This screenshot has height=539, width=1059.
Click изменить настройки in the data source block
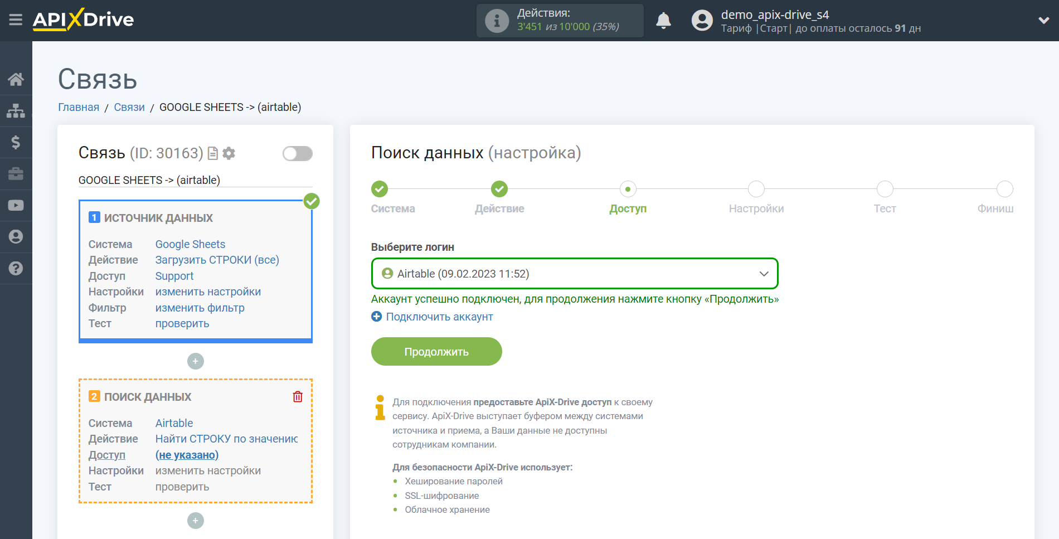[208, 292]
